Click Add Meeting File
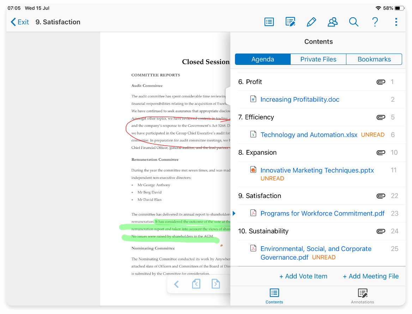The height and width of the screenshot is (314, 412). click(x=370, y=276)
